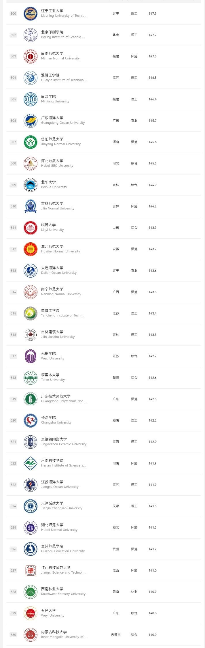The width and height of the screenshot is (205, 648).
Task: Open the 临沂大学 university link
Action: [x=48, y=225]
